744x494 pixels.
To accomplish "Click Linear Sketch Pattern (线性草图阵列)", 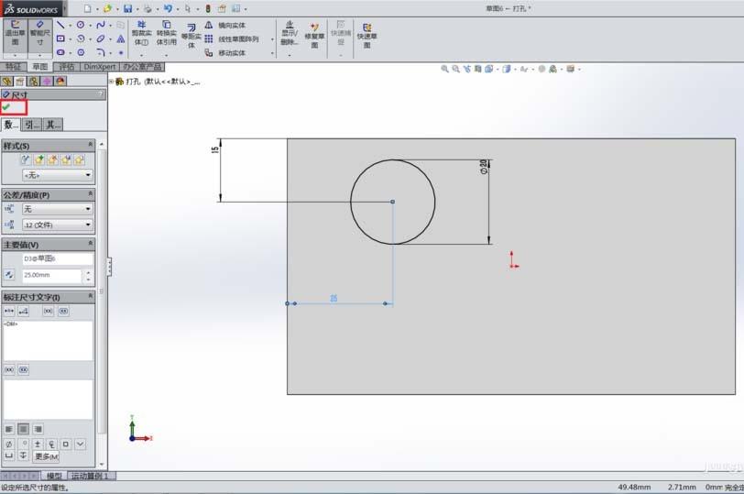I will (232, 38).
